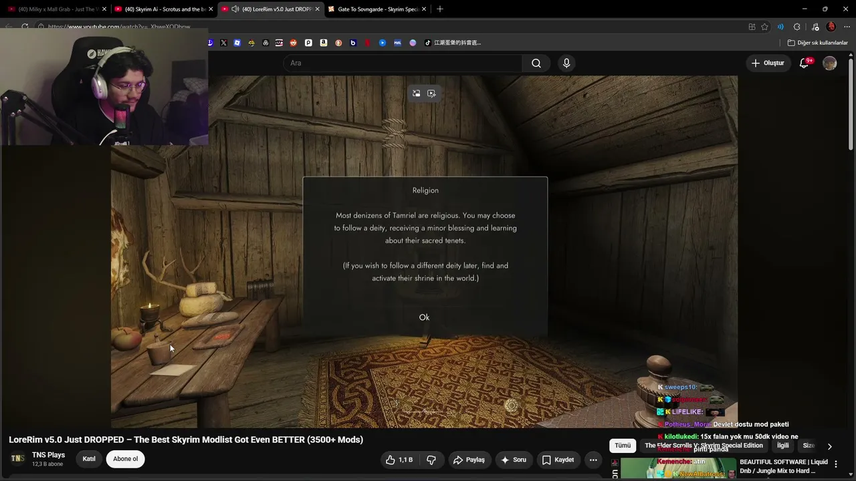Open the three-dot more actions under video
This screenshot has height=481, width=856.
click(x=593, y=460)
